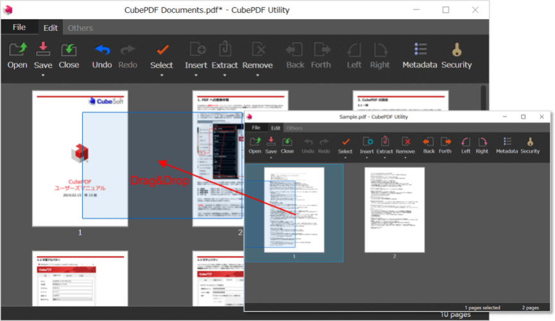The image size is (555, 321).
Task: Click Select icon in Sample.pdf window
Action: point(345,142)
